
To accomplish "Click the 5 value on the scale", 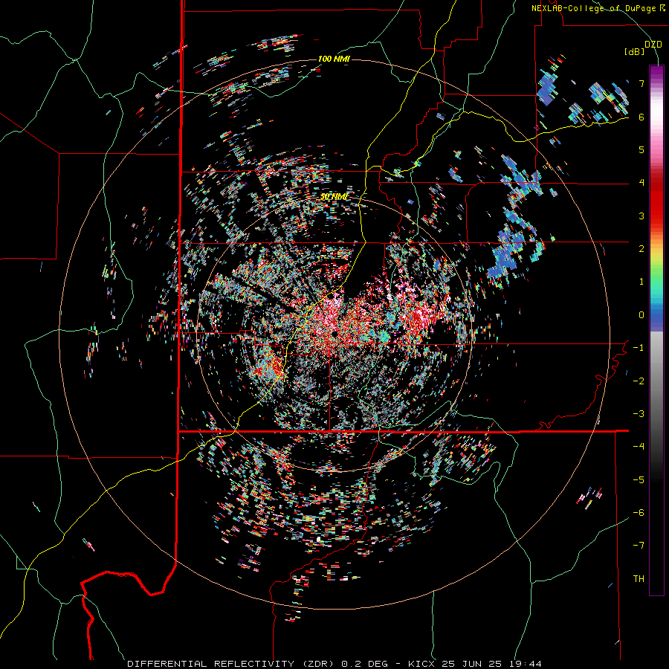I will [641, 149].
